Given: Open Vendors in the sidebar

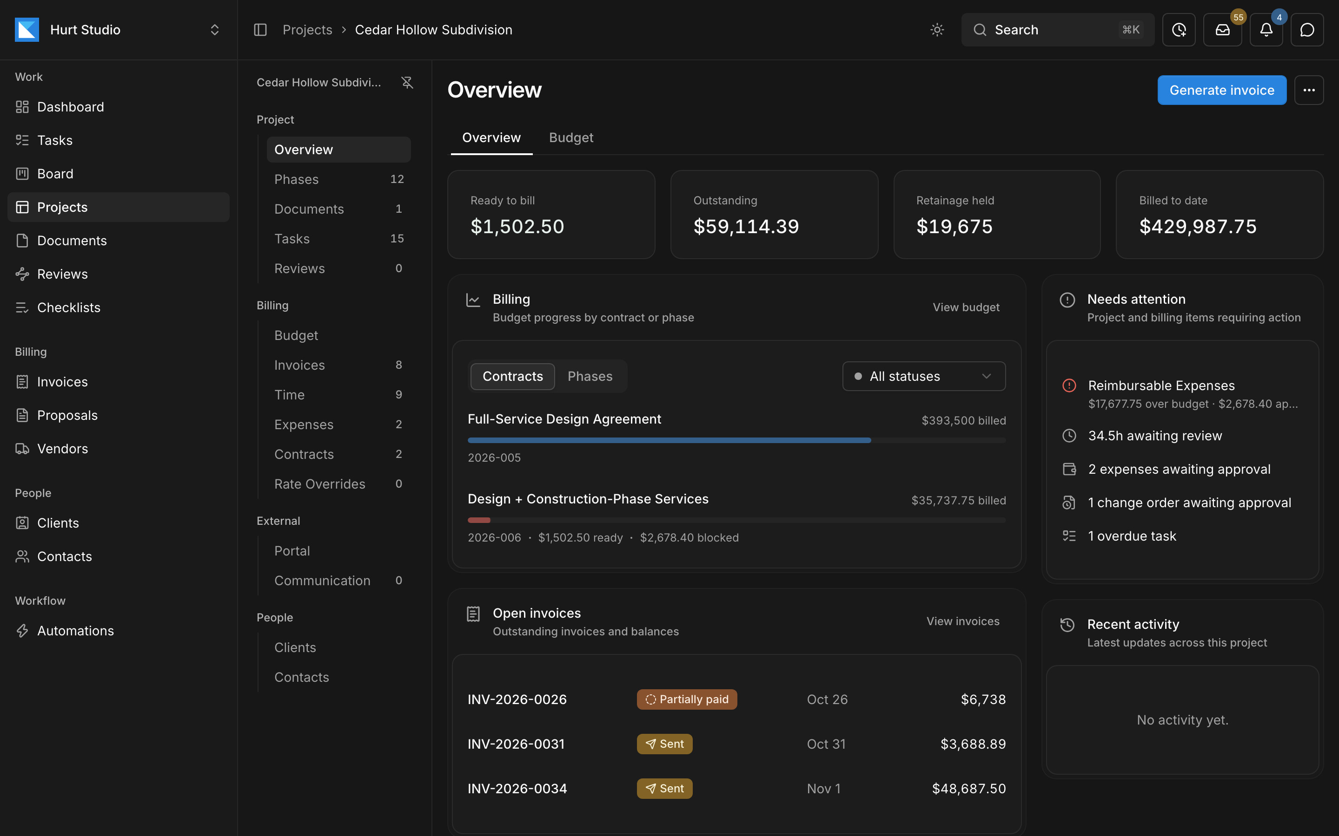Looking at the screenshot, I should (x=119, y=449).
